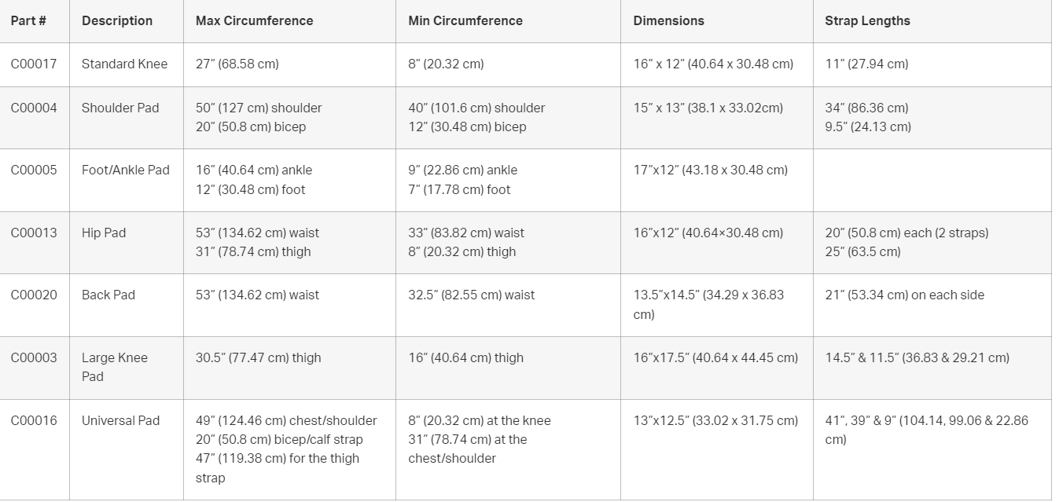Select the Description column header
This screenshot has height=502, width=1059.
click(127, 21)
